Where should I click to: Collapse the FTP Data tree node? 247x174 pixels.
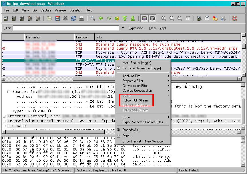coord(4,126)
